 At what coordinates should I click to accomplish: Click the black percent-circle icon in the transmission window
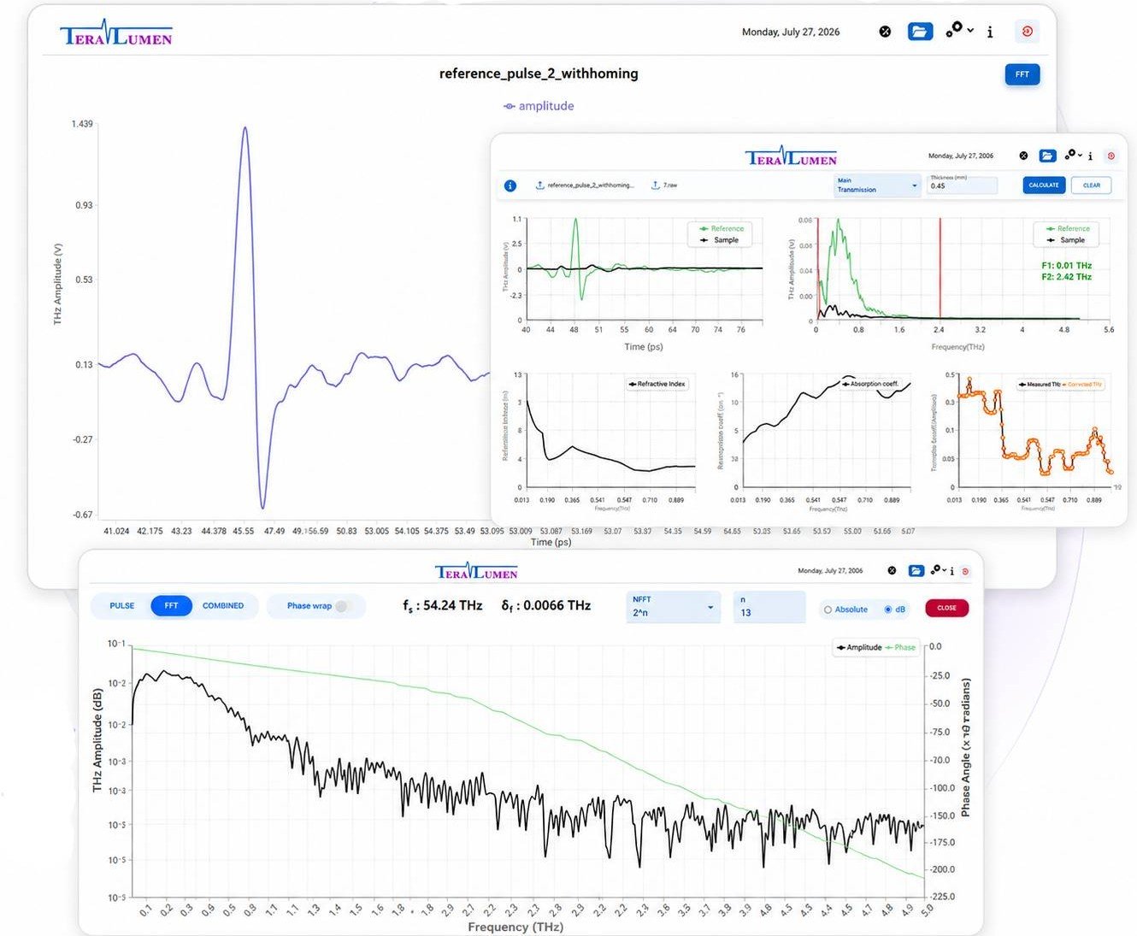click(1023, 156)
